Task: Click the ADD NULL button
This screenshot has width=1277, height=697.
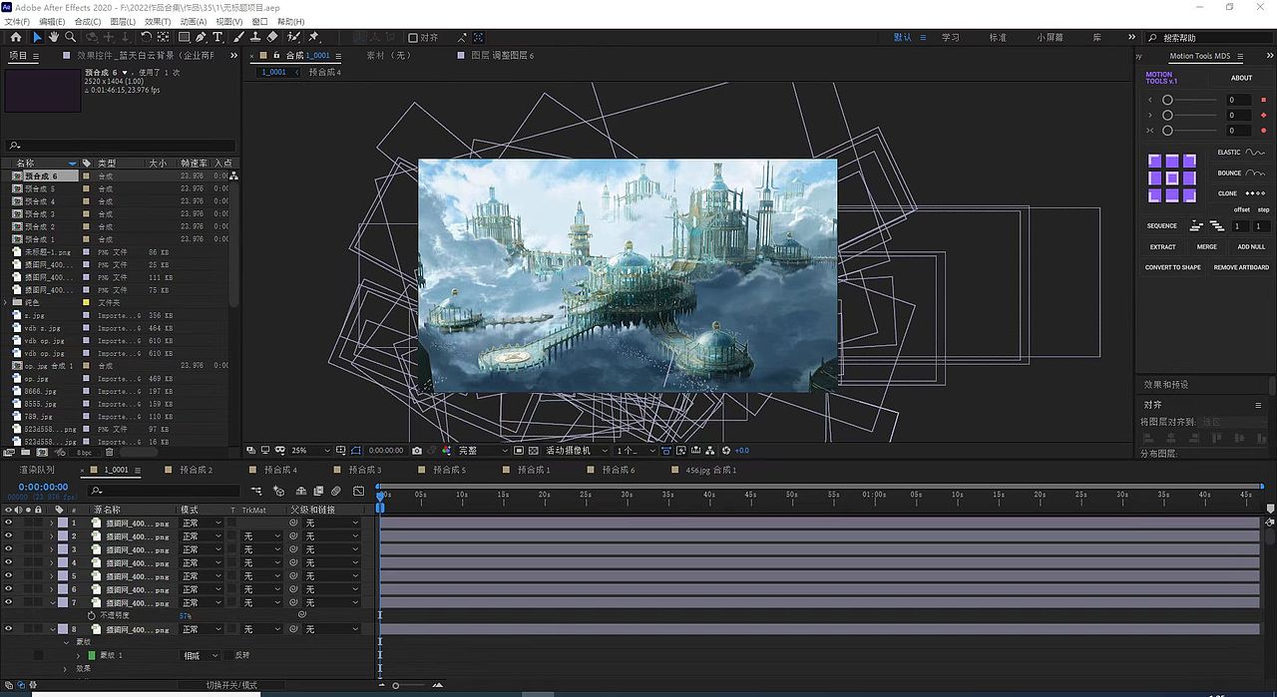Action: coord(1251,246)
